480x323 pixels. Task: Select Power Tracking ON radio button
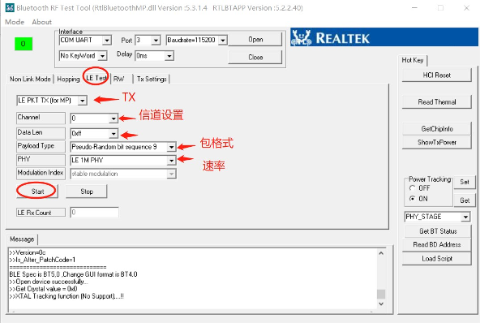[413, 199]
